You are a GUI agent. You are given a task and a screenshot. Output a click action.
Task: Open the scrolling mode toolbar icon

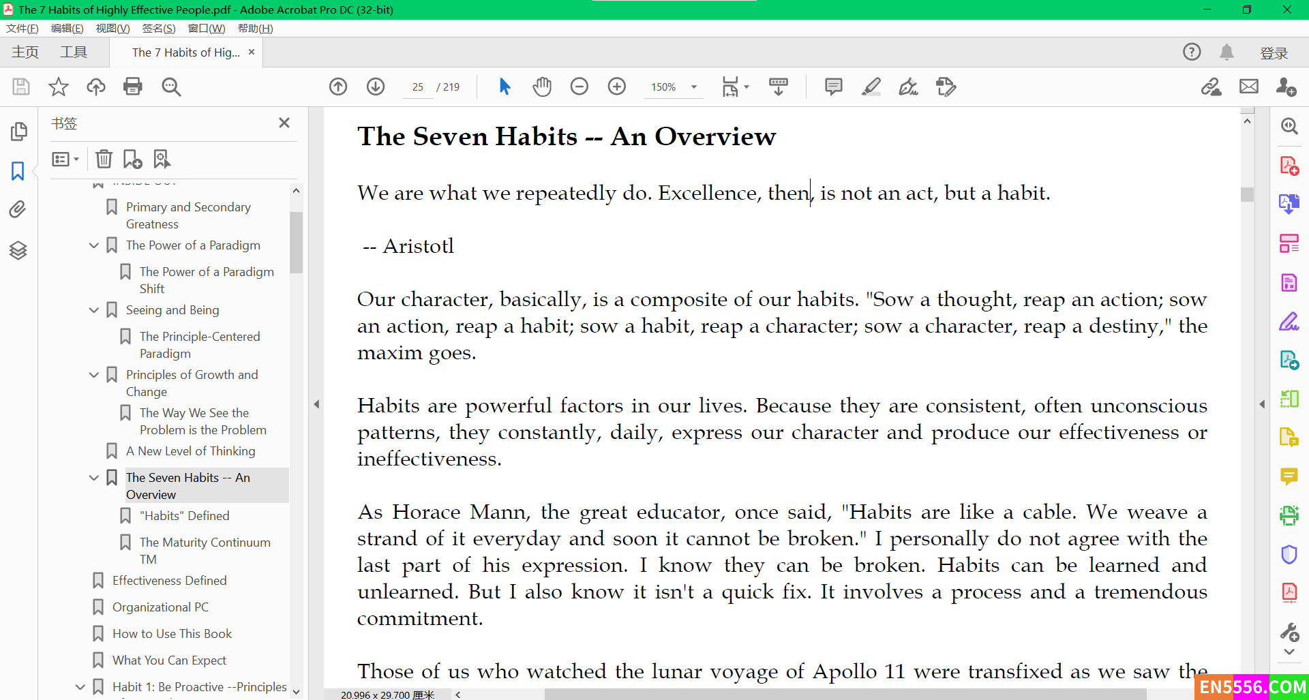coord(779,87)
